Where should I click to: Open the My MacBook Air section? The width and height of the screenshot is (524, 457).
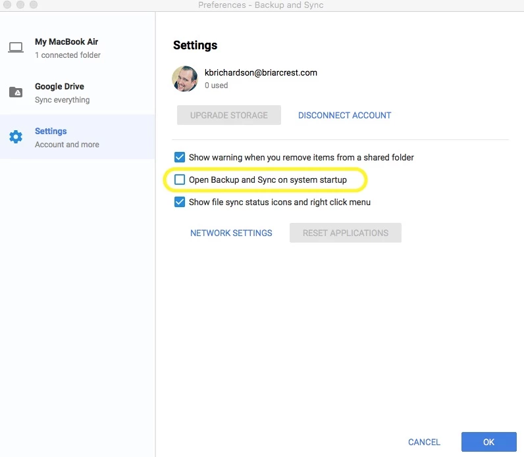(78, 48)
